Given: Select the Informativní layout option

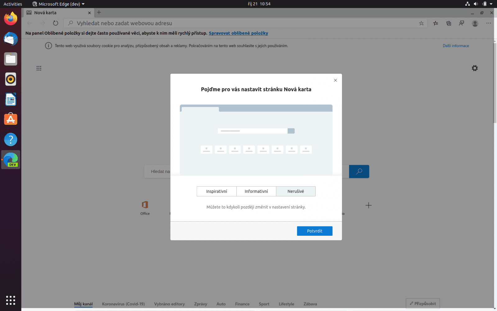Looking at the screenshot, I should click(256, 191).
